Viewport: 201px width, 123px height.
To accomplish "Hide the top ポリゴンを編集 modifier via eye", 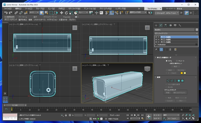I will click(x=156, y=37).
